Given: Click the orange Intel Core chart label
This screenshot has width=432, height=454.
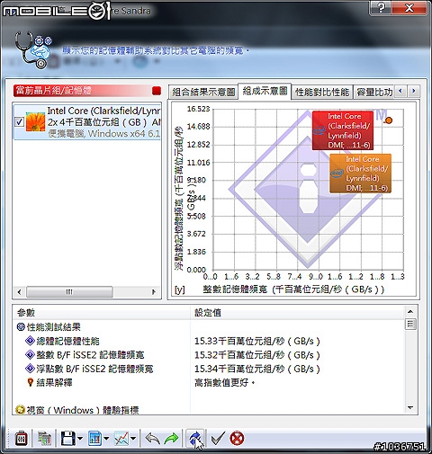Looking at the screenshot, I should pos(360,174).
